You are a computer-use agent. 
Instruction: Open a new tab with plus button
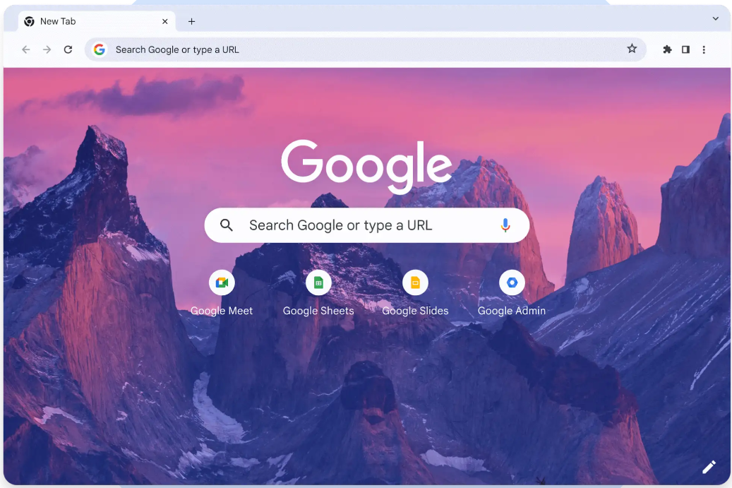tap(191, 21)
